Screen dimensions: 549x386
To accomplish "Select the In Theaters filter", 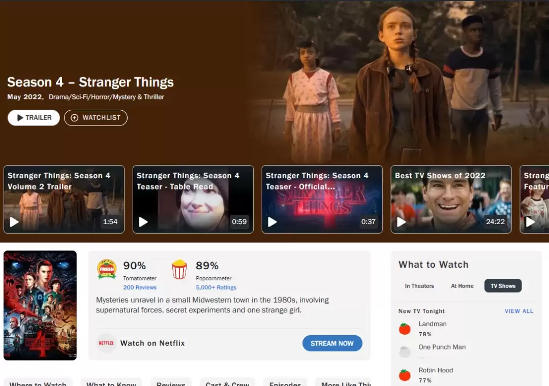I will pyautogui.click(x=419, y=286).
